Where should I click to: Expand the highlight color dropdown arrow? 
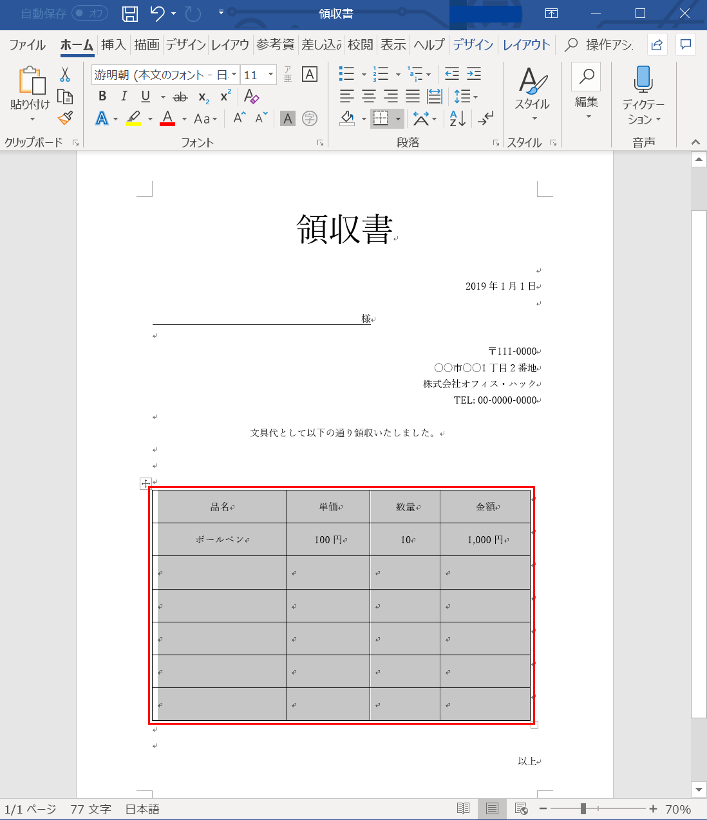(150, 119)
